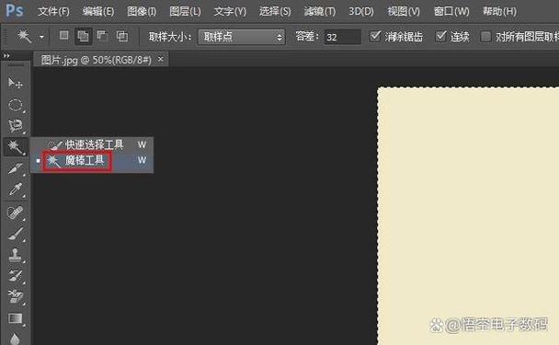Select the Elliptical Marquee tool
This screenshot has width=559, height=345.
15,105
